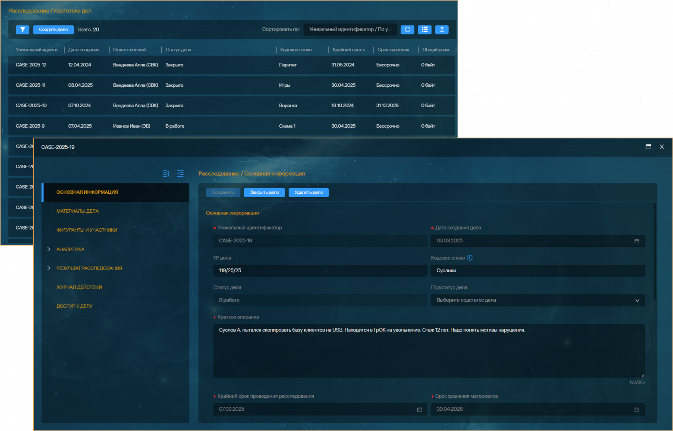Open calendar for Срок хранения материалов
This screenshot has height=431, width=673.
point(636,409)
